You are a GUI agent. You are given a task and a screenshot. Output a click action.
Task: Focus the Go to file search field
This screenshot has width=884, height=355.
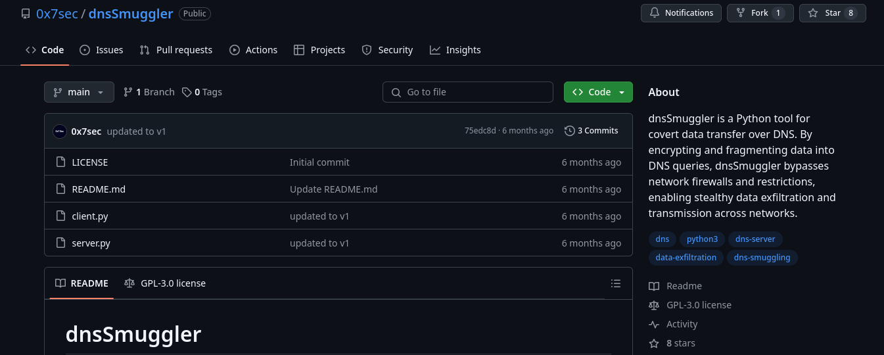tap(468, 92)
